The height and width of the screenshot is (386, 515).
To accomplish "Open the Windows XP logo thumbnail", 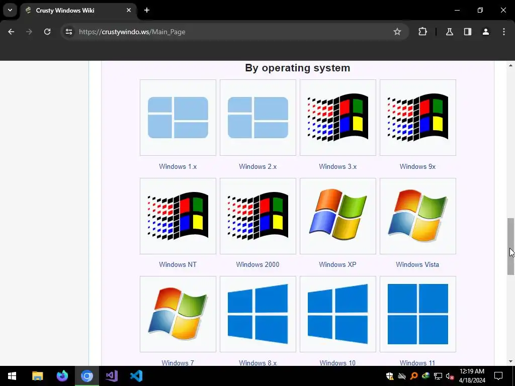I will [x=337, y=216].
